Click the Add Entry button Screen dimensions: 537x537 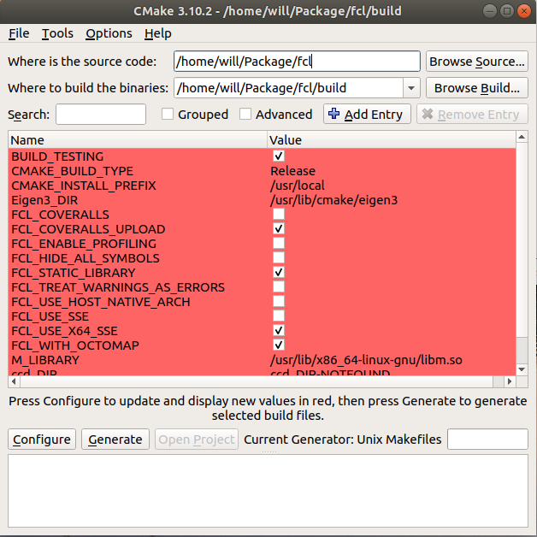(x=367, y=114)
